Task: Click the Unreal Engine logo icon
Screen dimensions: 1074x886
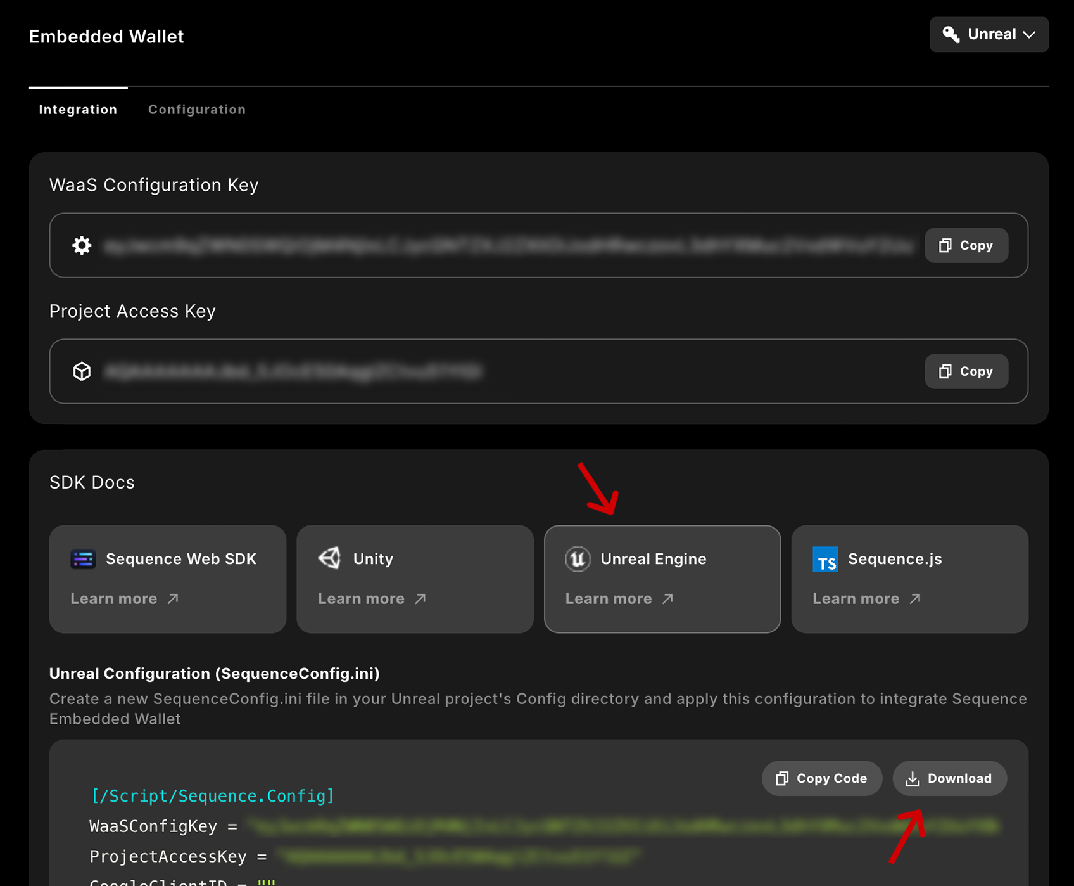Action: [578, 559]
